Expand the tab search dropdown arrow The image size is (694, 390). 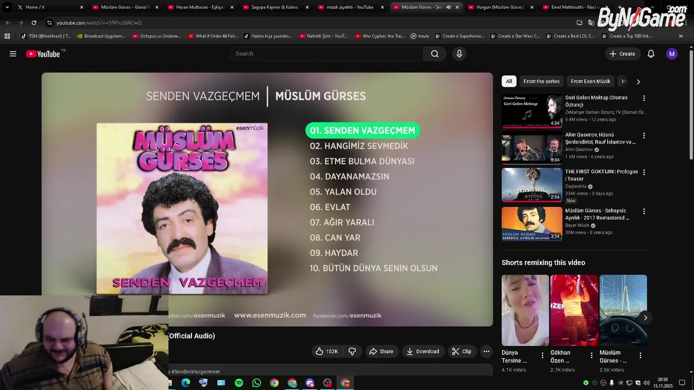pyautogui.click(x=7, y=7)
